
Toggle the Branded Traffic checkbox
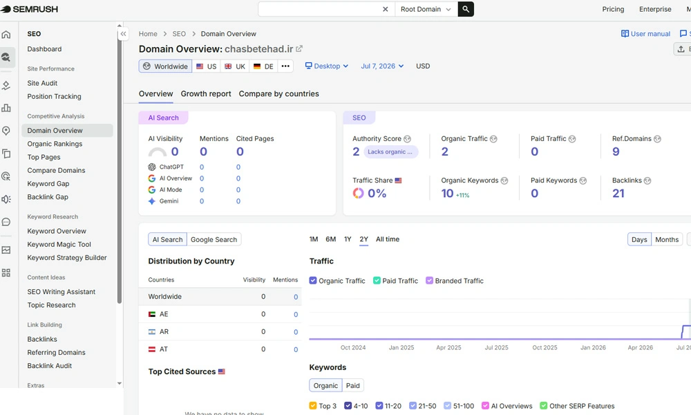tap(429, 281)
